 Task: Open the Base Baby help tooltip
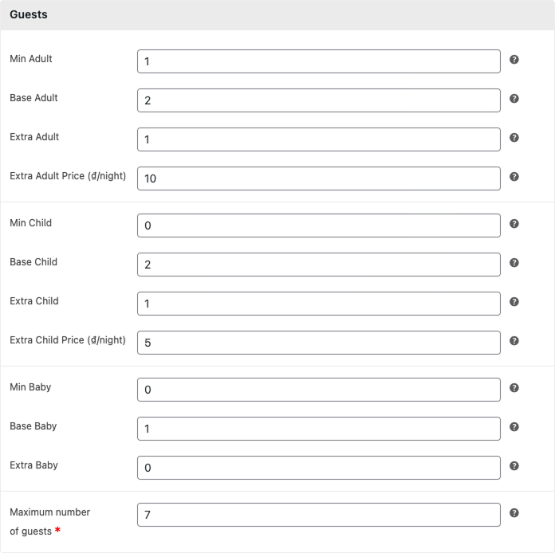pos(514,427)
